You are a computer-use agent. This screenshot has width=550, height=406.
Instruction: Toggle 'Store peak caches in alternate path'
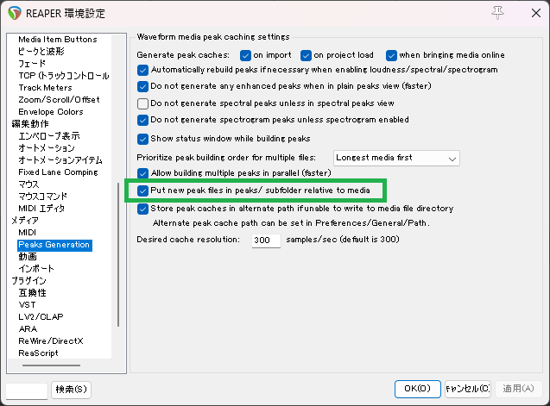142,209
